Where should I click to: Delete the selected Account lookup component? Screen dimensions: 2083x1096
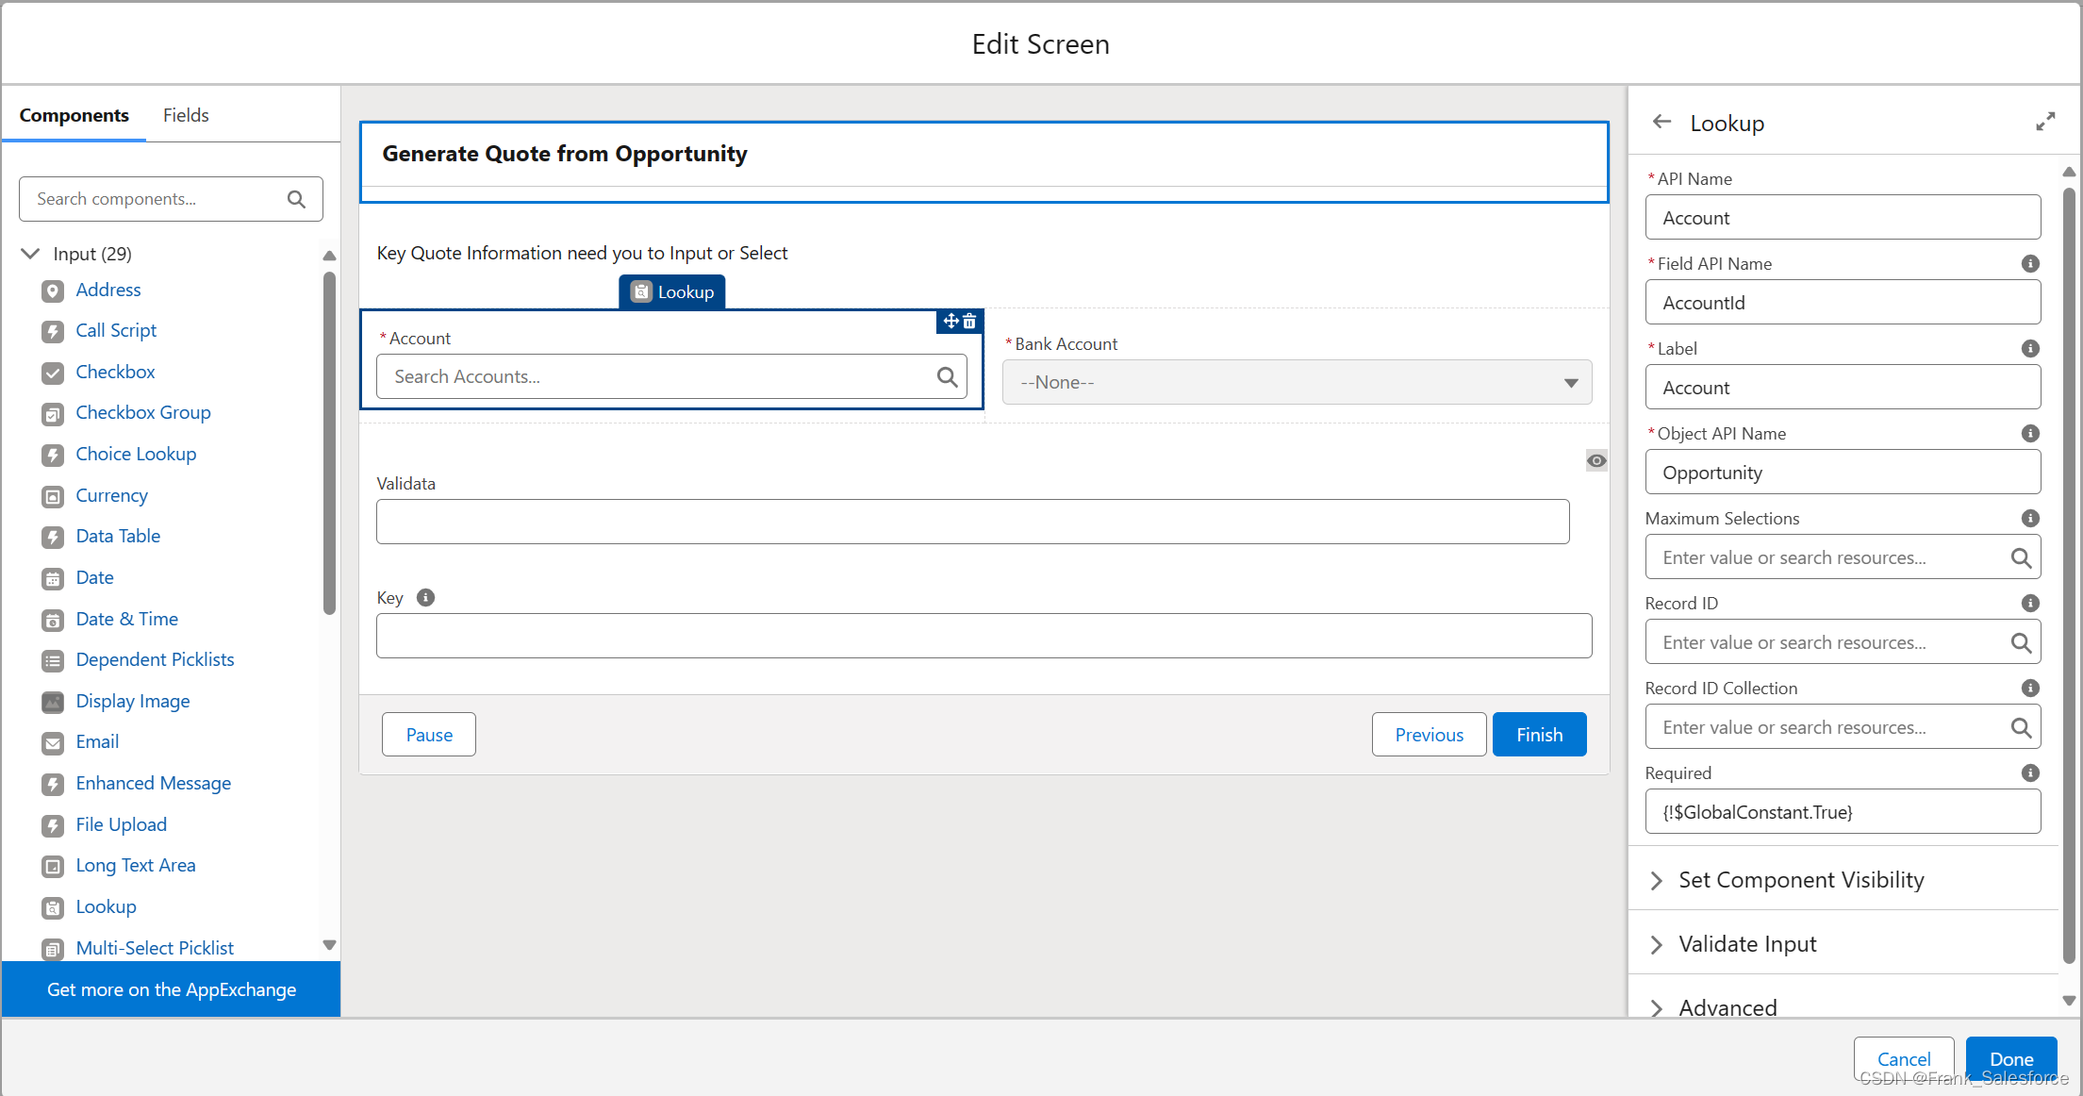pos(969,322)
